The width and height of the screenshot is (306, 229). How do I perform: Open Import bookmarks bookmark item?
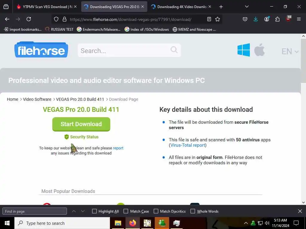coord(23,30)
